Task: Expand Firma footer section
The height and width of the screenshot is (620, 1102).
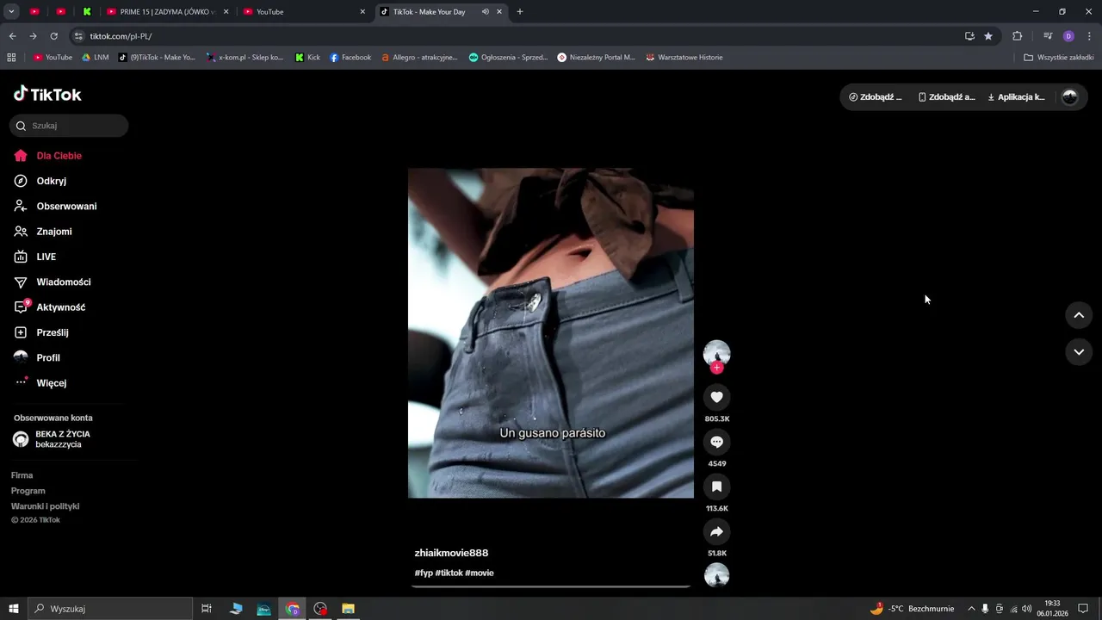Action: [22, 475]
